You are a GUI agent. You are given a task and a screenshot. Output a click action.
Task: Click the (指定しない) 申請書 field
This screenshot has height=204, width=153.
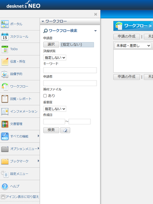coord(77,44)
